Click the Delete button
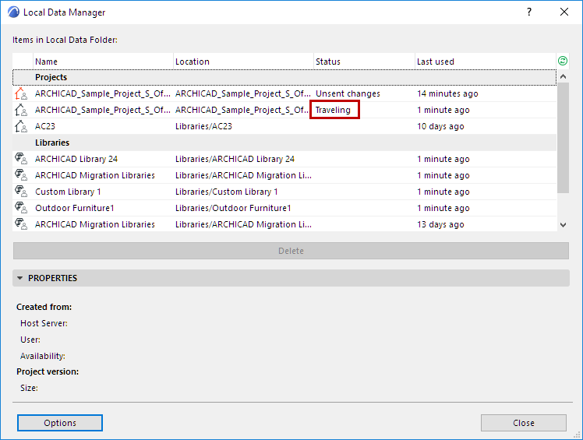 (291, 251)
